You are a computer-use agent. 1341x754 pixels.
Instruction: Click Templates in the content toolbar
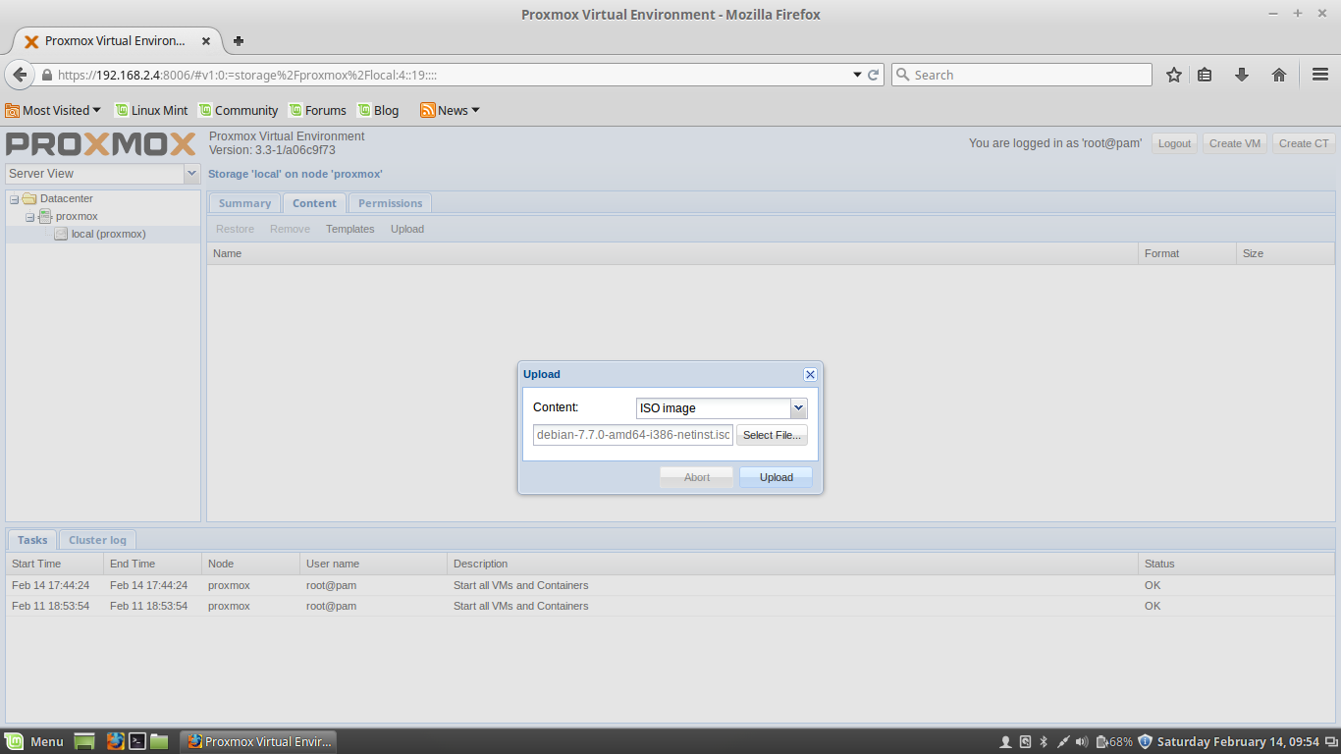pos(350,229)
